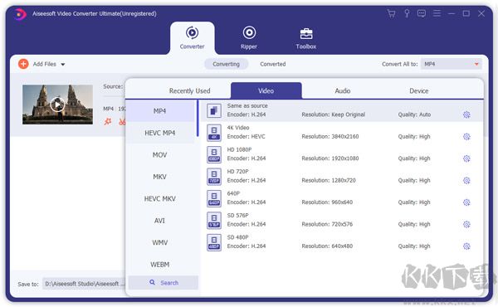Click the HD 1080P format icon
The height and width of the screenshot is (307, 498).
(x=214, y=154)
